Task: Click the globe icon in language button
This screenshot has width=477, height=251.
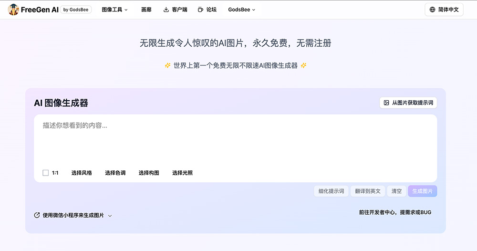Action: tap(432, 10)
